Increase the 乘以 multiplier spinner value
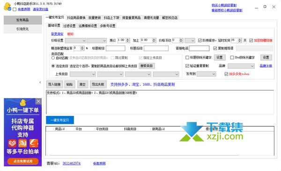Image resolution: width=281 pixels, height=171 pixels. pyautogui.click(x=128, y=39)
